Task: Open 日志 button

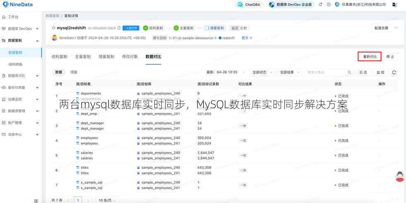Action: (x=363, y=72)
